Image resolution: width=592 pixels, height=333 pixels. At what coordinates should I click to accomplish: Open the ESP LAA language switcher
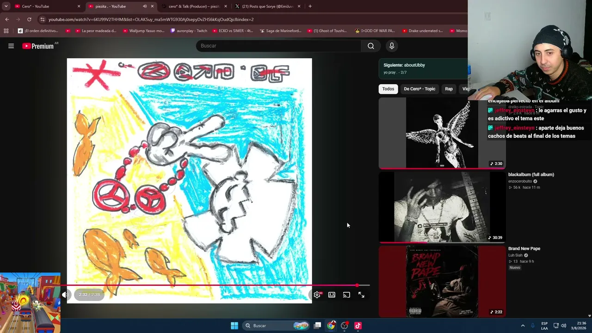(544, 326)
